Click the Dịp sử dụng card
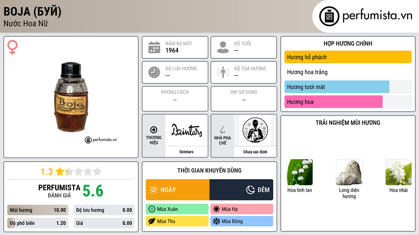The width and height of the screenshot is (419, 235). tap(244, 99)
